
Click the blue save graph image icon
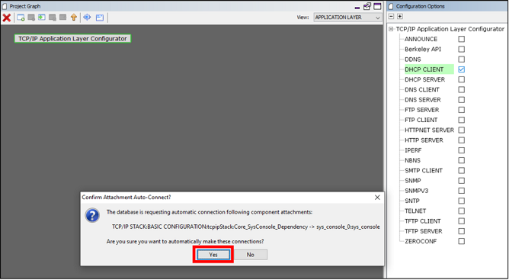pyautogui.click(x=100, y=18)
